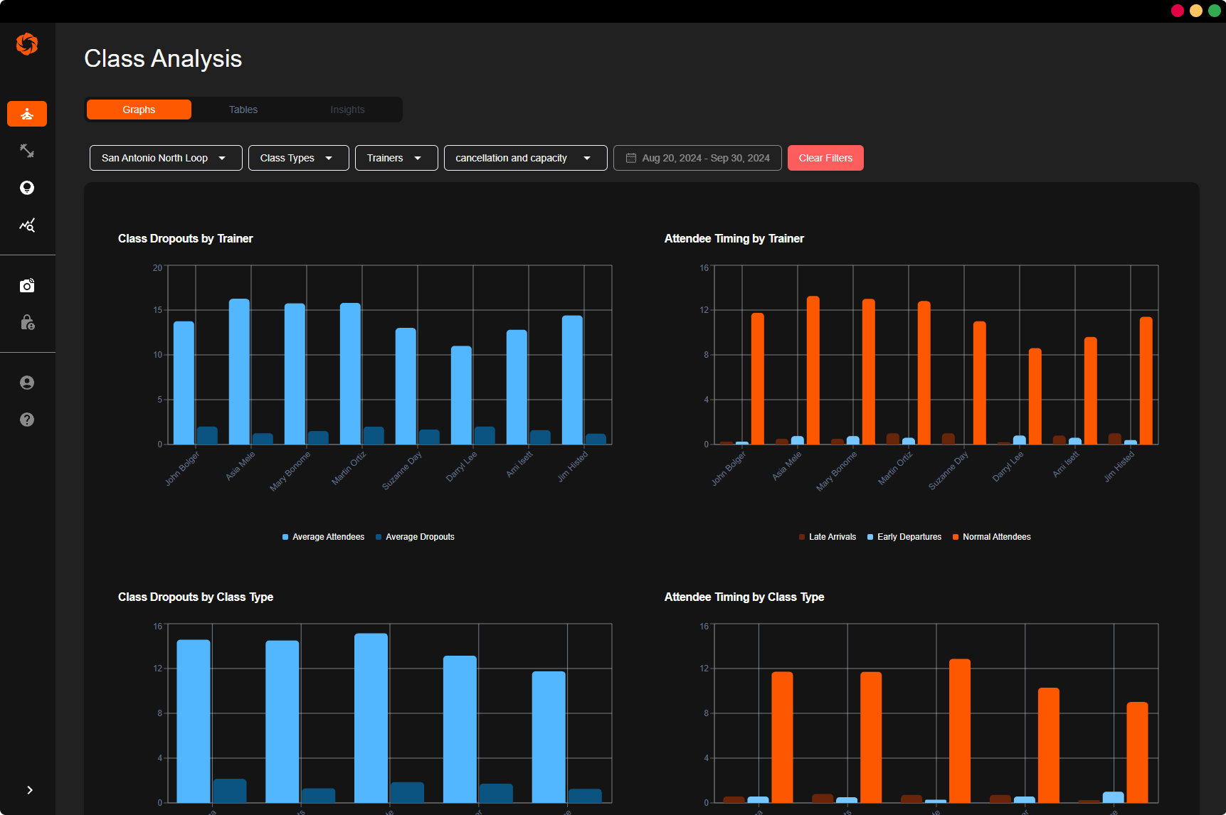This screenshot has width=1226, height=815.
Task: Select the analytics chart search icon
Action: pos(27,225)
